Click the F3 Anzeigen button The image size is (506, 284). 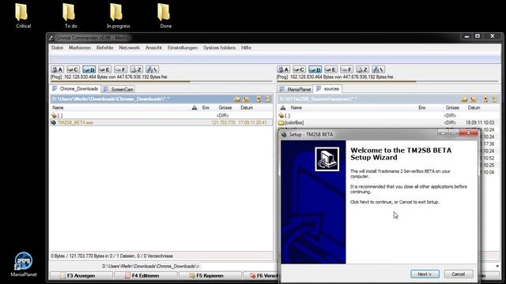81,275
